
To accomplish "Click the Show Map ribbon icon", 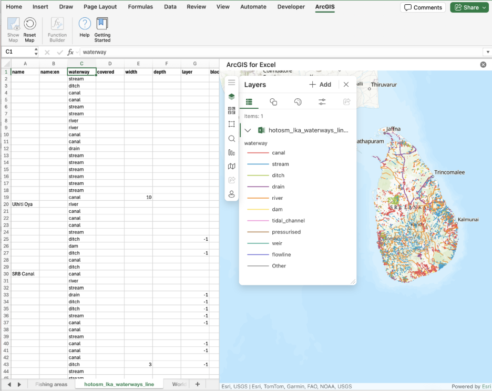I will coord(13,29).
